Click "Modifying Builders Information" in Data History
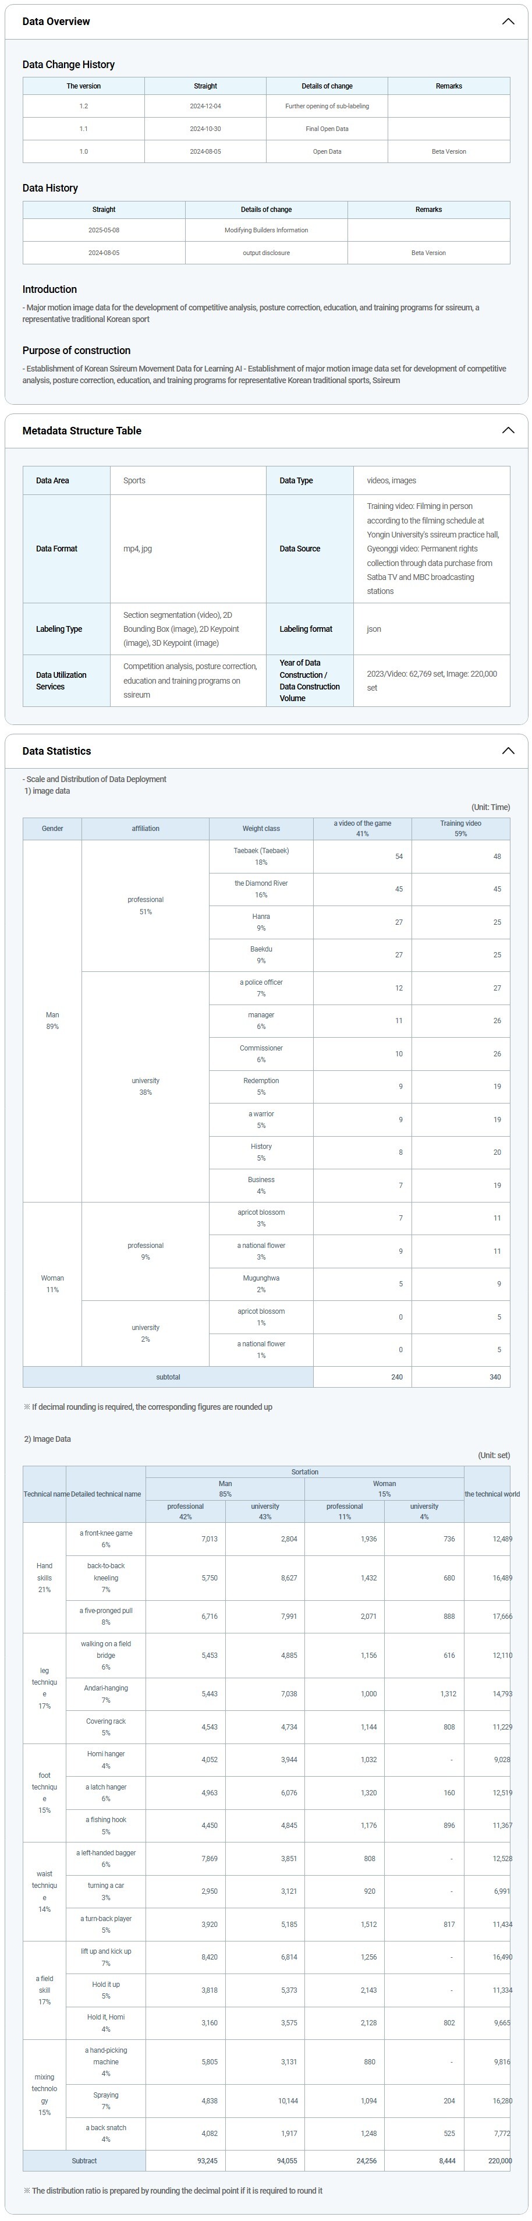 pos(265,230)
